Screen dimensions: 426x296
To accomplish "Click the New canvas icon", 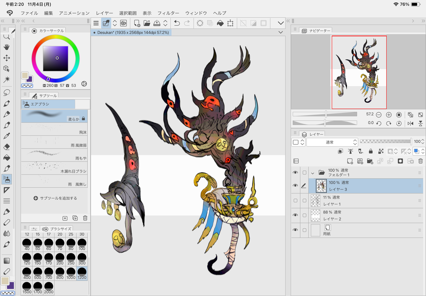I will 137,23.
